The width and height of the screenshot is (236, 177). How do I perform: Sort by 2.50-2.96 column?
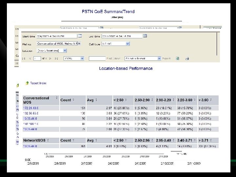(x=152, y=140)
